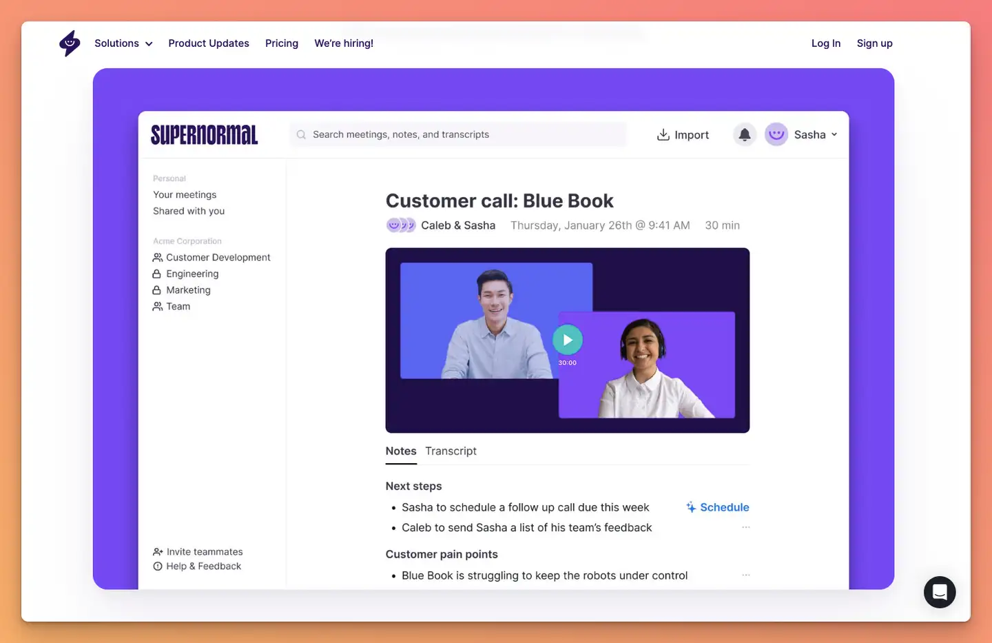Click the 30 min duration text
Screen dimensions: 992x643
pos(722,225)
